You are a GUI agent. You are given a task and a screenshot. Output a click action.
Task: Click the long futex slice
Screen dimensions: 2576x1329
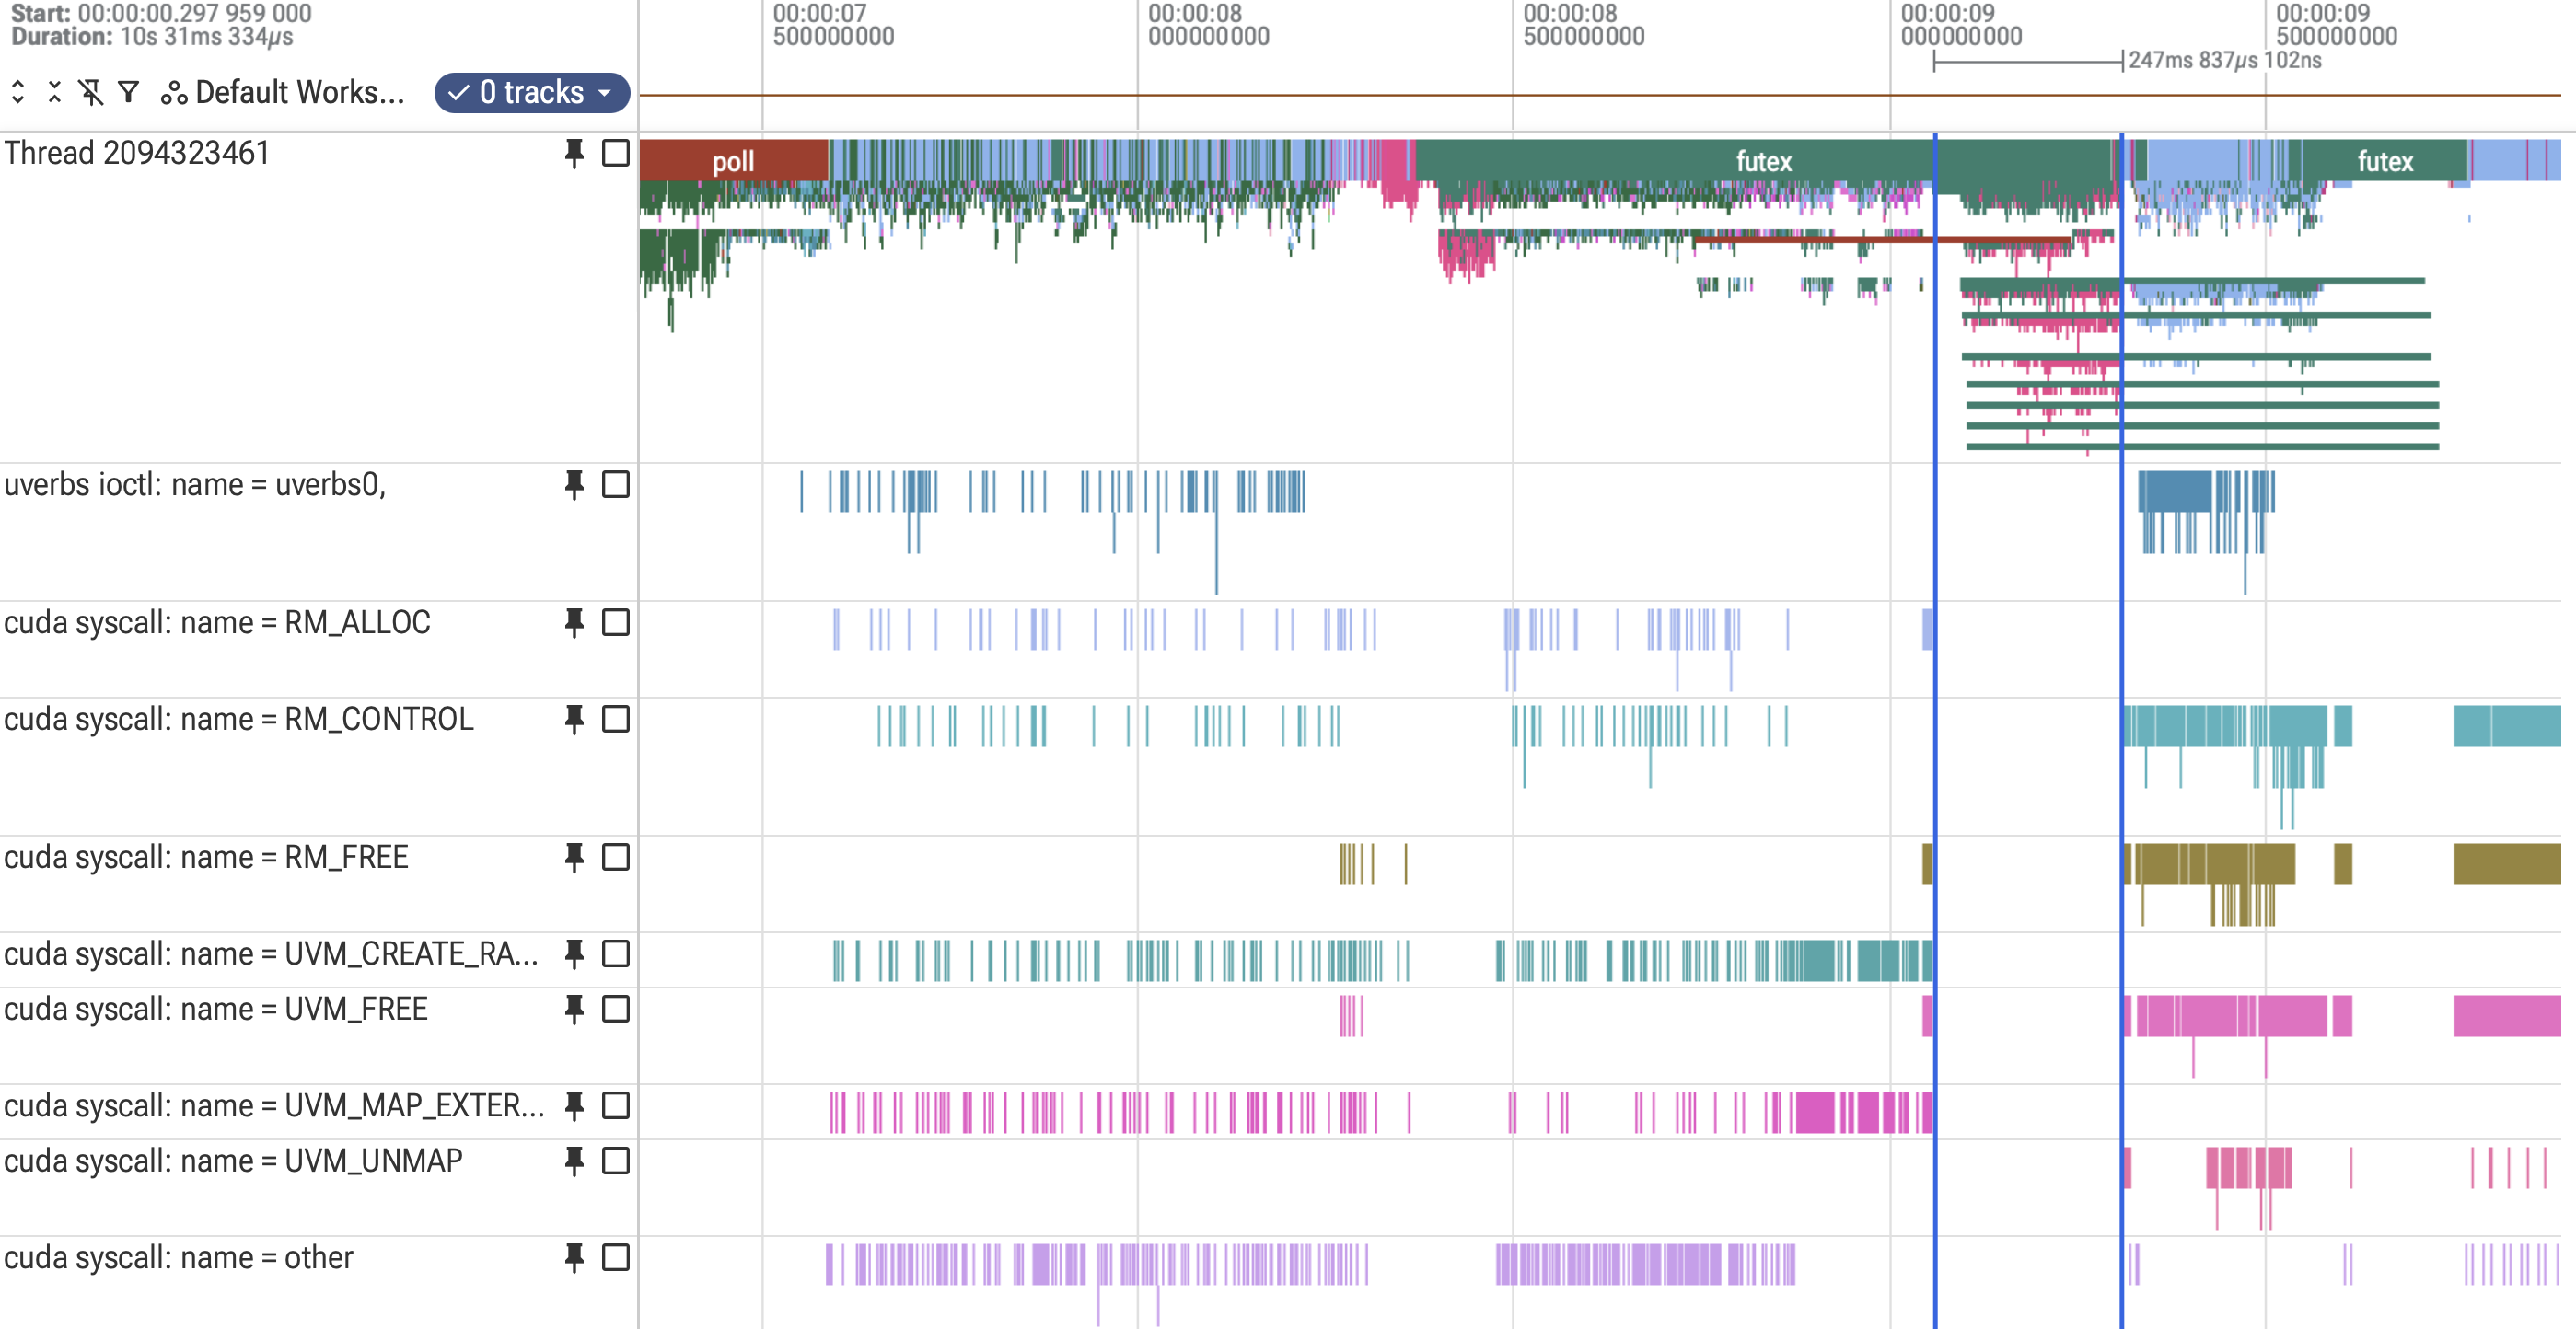point(1765,161)
